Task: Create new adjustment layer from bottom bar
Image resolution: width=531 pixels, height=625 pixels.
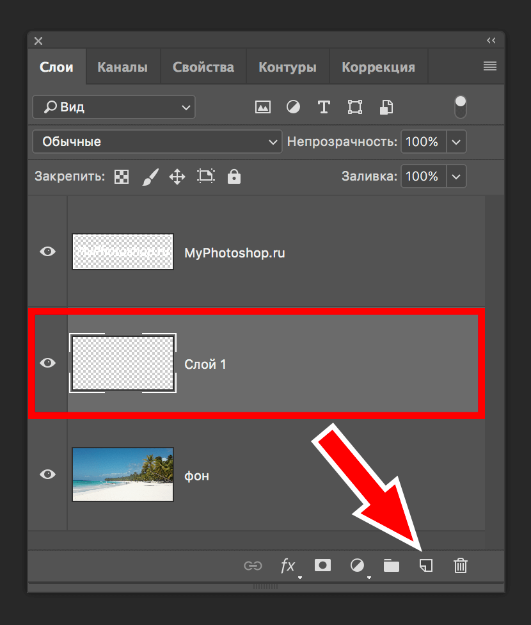Action: click(357, 565)
